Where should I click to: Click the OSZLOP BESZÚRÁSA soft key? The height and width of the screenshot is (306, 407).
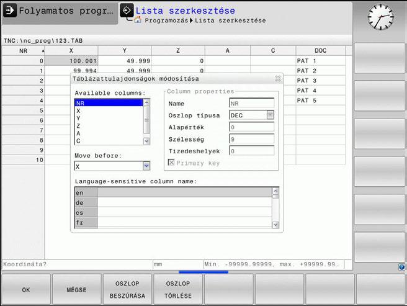click(x=127, y=289)
